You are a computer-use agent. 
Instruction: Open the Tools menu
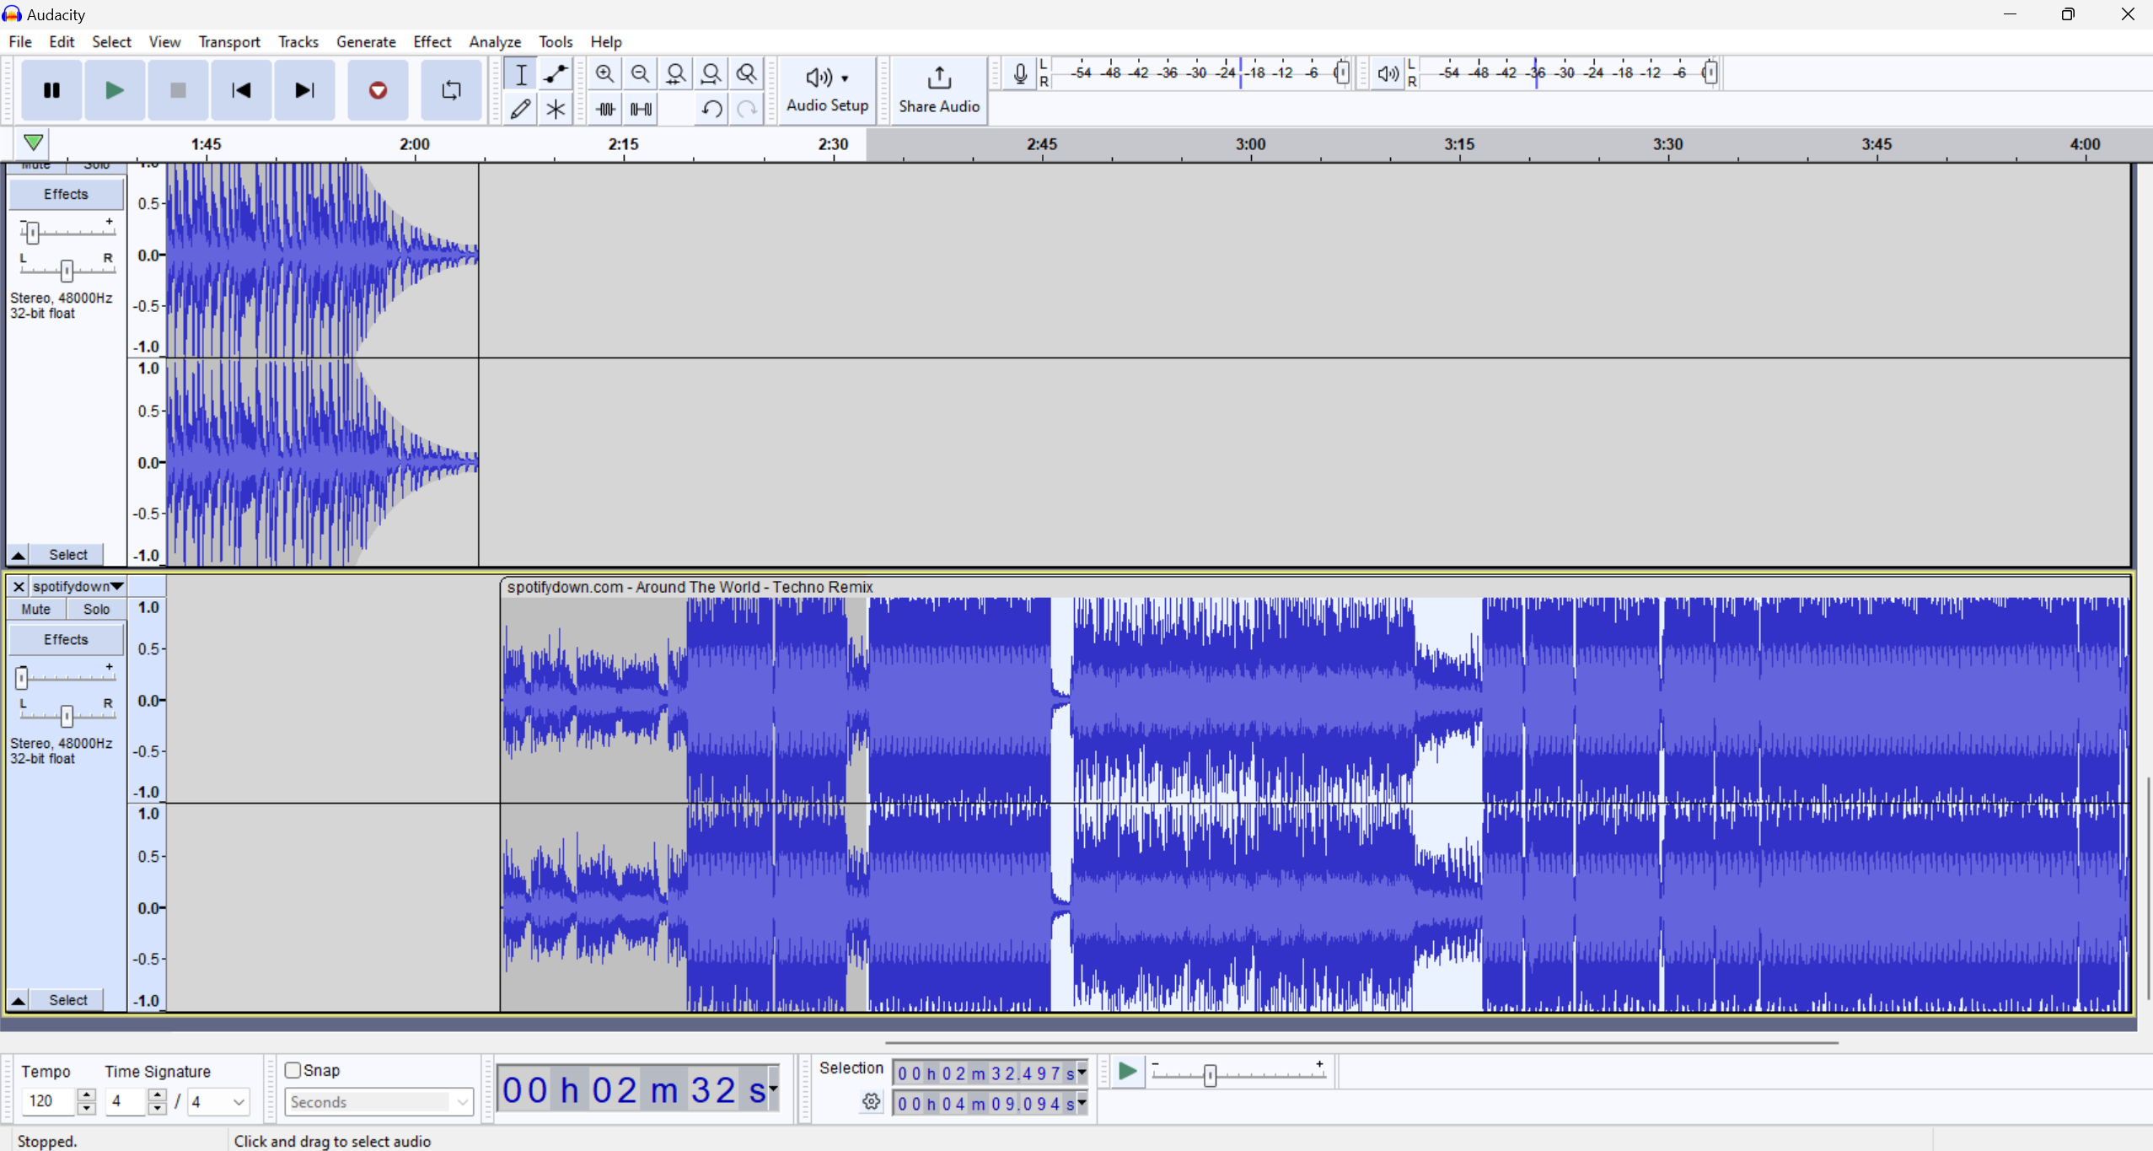tap(556, 41)
